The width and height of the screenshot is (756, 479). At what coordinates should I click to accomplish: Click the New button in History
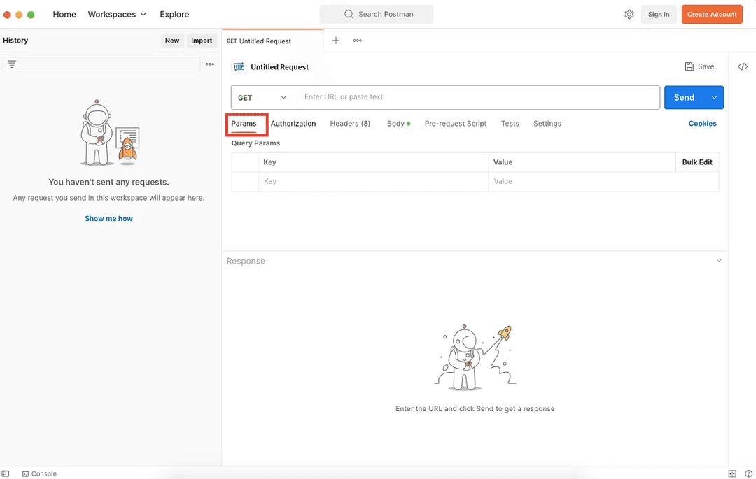tap(172, 41)
